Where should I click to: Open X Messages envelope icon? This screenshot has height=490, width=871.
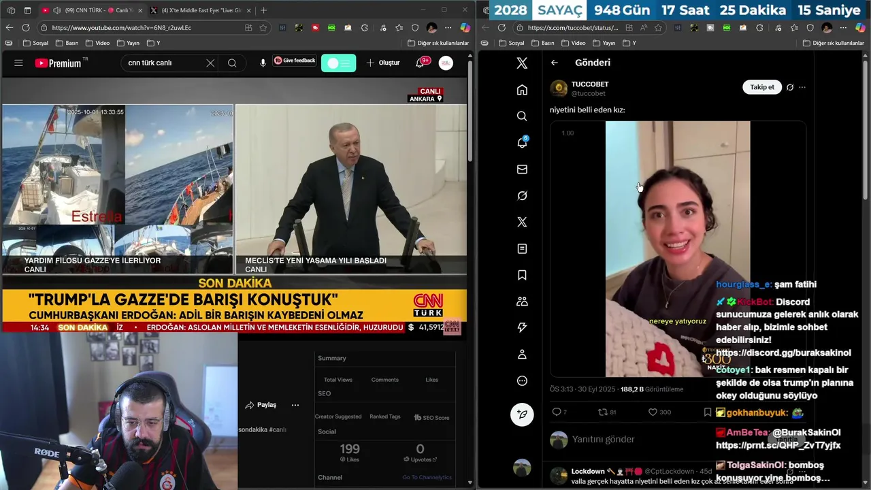(522, 169)
